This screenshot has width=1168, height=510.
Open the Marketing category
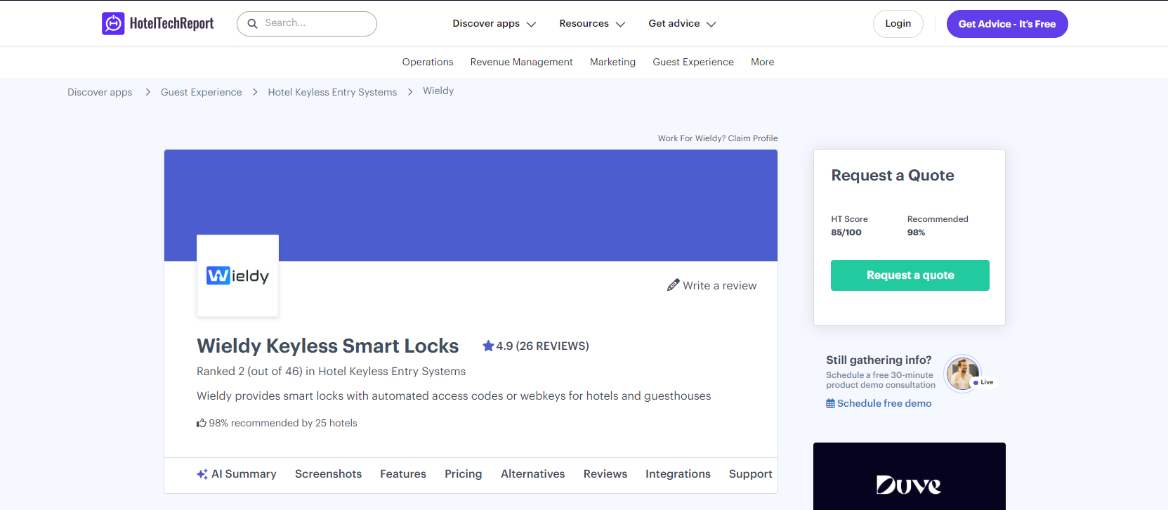click(x=612, y=63)
